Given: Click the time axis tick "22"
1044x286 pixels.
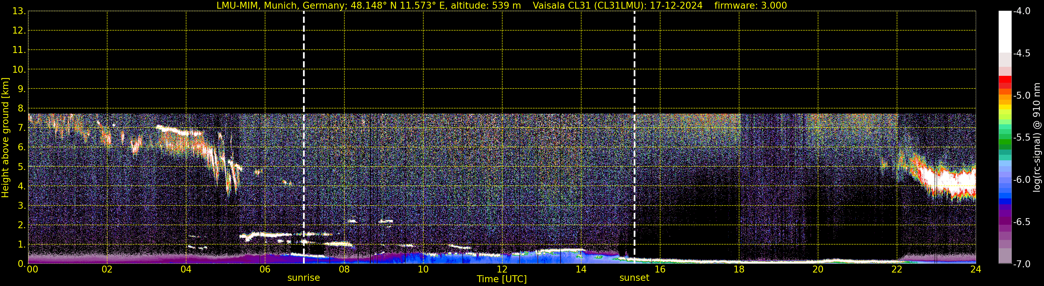Looking at the screenshot, I should [897, 269].
